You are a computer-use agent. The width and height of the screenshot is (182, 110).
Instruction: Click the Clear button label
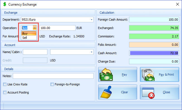tap(124, 92)
